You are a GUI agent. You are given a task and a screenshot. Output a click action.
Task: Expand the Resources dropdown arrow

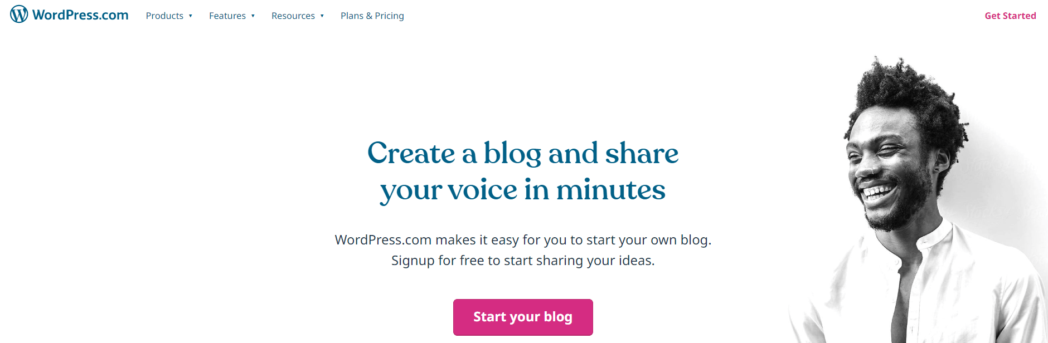pyautogui.click(x=322, y=16)
